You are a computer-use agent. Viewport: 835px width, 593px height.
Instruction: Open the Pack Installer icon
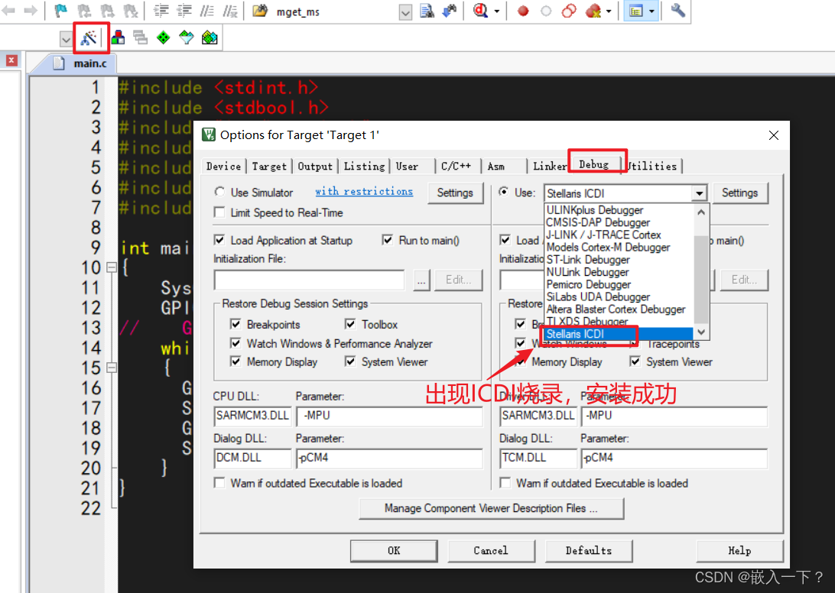[x=210, y=37]
